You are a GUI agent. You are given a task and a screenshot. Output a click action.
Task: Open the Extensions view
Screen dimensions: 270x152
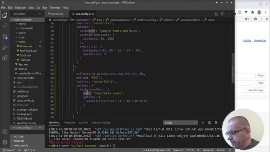coord(5,58)
